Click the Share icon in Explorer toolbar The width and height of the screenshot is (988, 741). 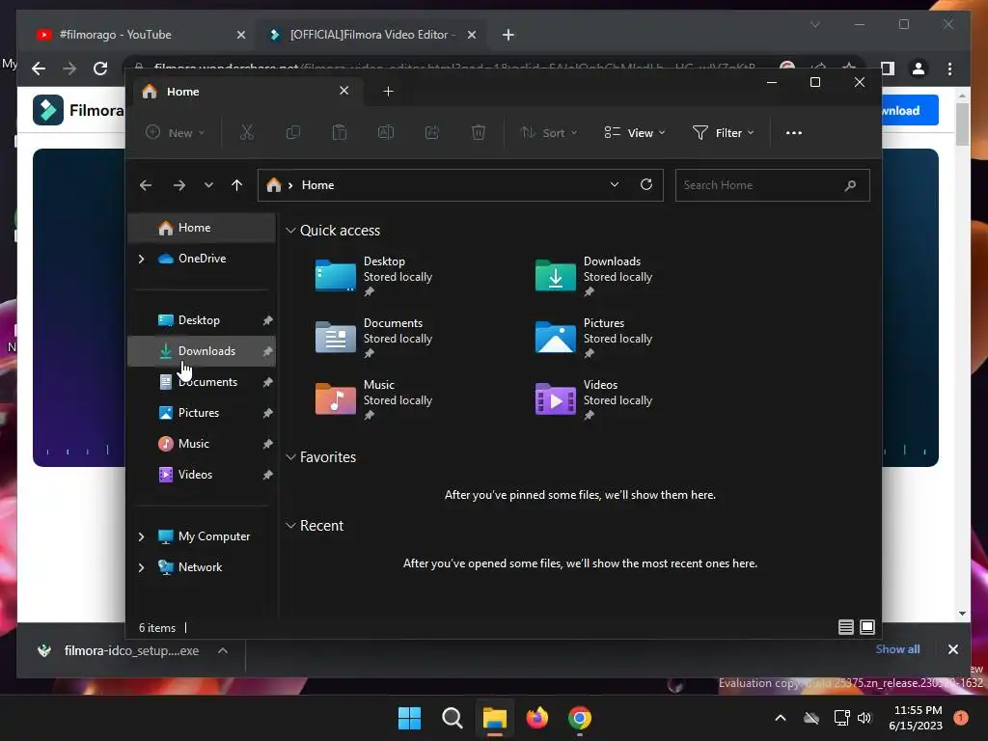[x=431, y=132]
